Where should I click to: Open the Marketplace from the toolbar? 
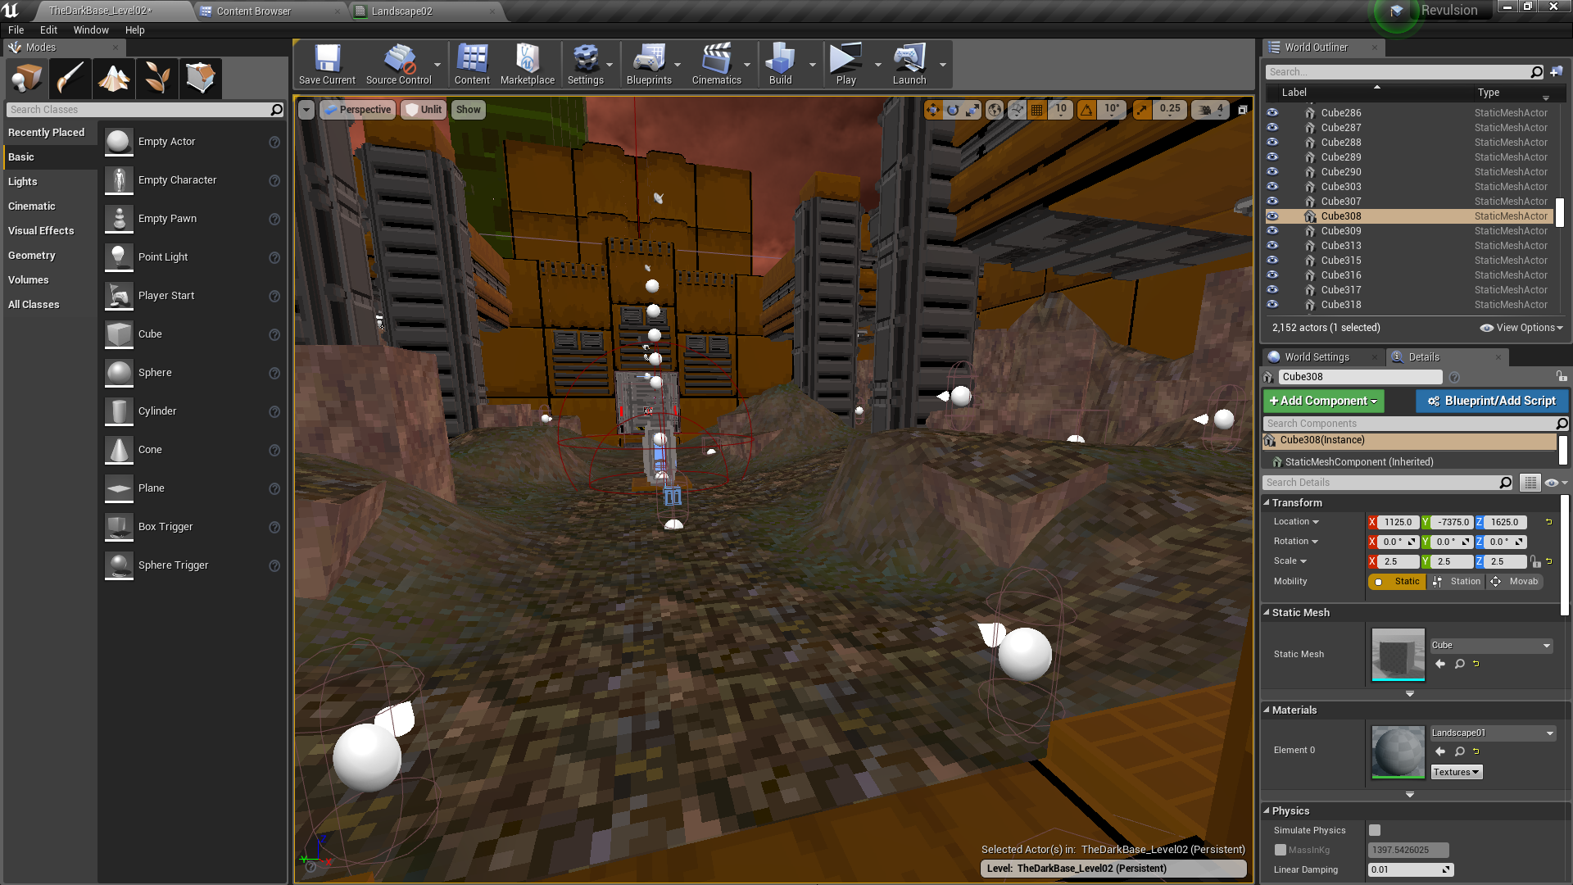coord(527,64)
